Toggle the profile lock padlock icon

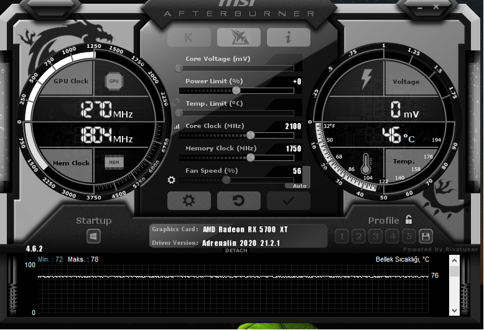click(409, 219)
